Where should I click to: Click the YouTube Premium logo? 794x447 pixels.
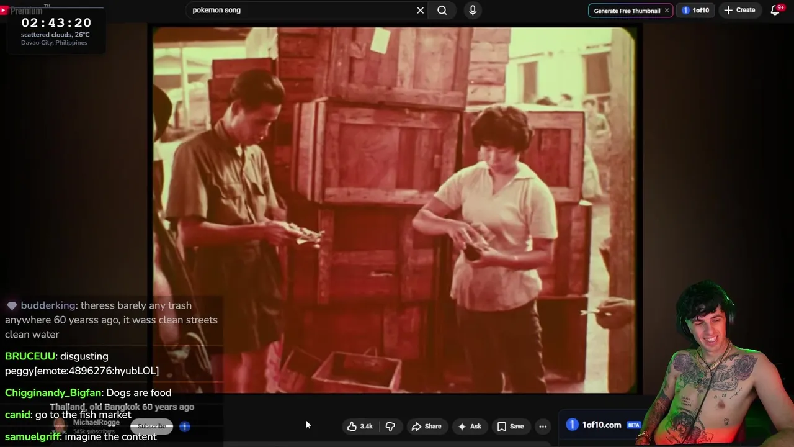(22, 11)
